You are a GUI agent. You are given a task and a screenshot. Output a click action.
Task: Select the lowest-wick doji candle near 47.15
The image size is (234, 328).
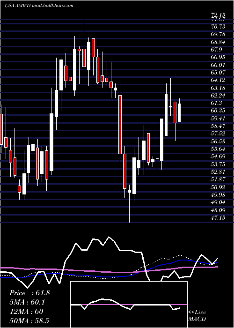(x=129, y=203)
